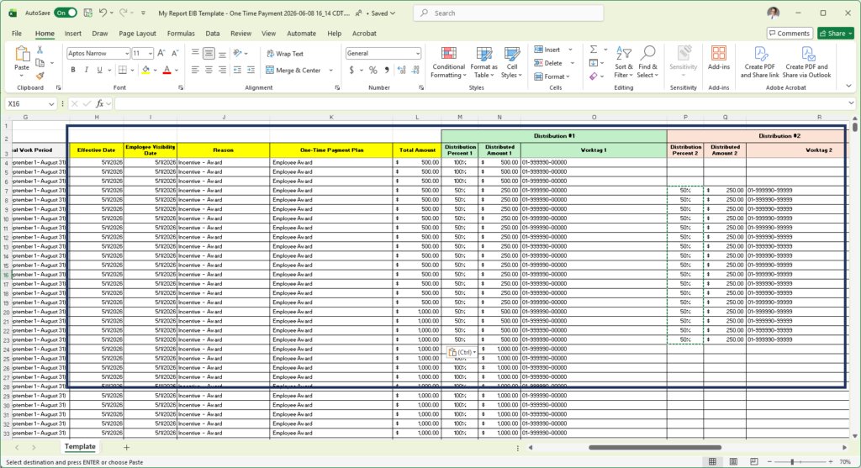
Task: Click the Format cells button
Action: tap(552, 76)
